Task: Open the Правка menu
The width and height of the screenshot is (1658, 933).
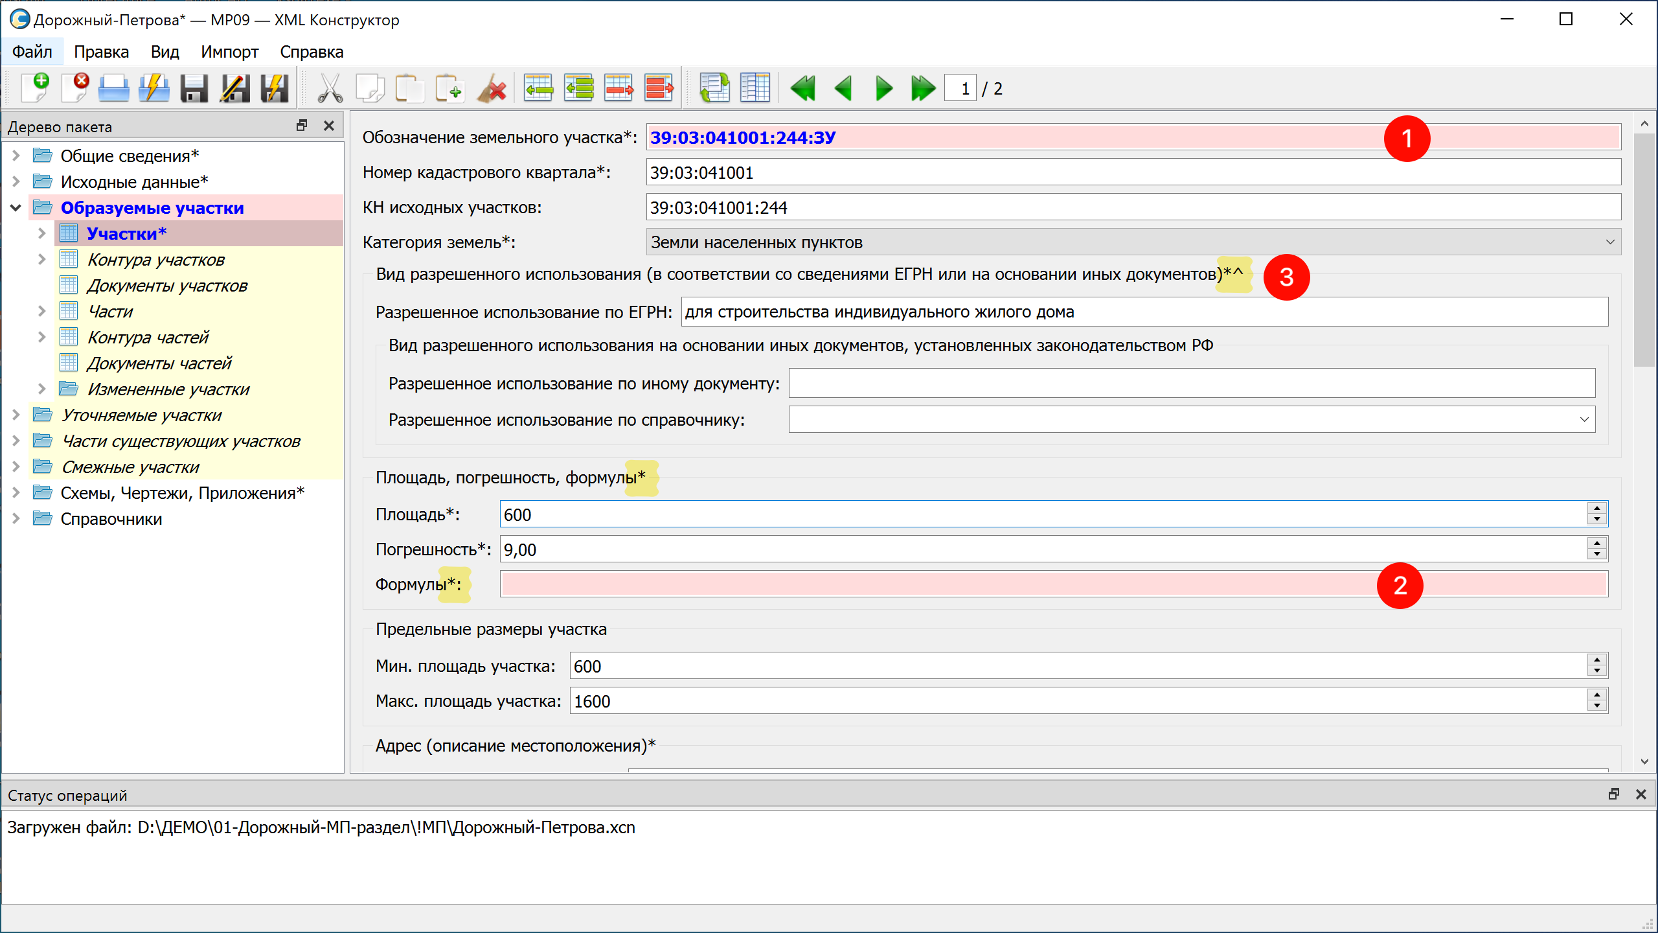Action: tap(101, 52)
